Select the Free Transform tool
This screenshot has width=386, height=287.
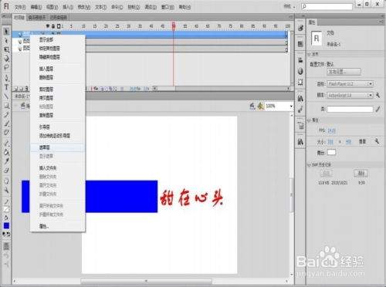coord(6,49)
